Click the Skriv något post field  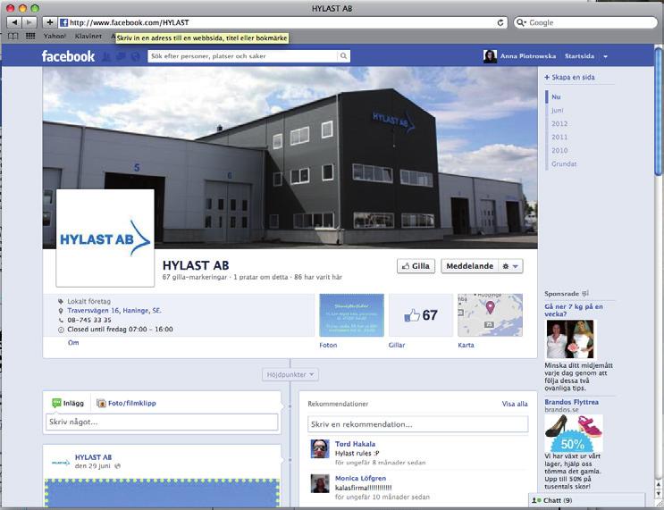pos(162,422)
